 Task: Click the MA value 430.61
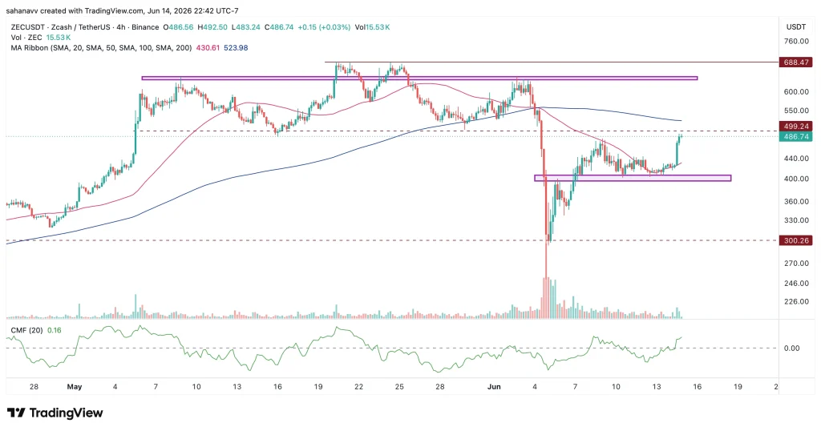tap(208, 47)
